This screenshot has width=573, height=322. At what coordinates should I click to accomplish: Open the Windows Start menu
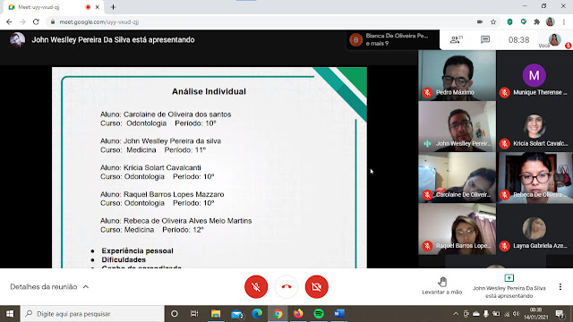[x=10, y=314]
